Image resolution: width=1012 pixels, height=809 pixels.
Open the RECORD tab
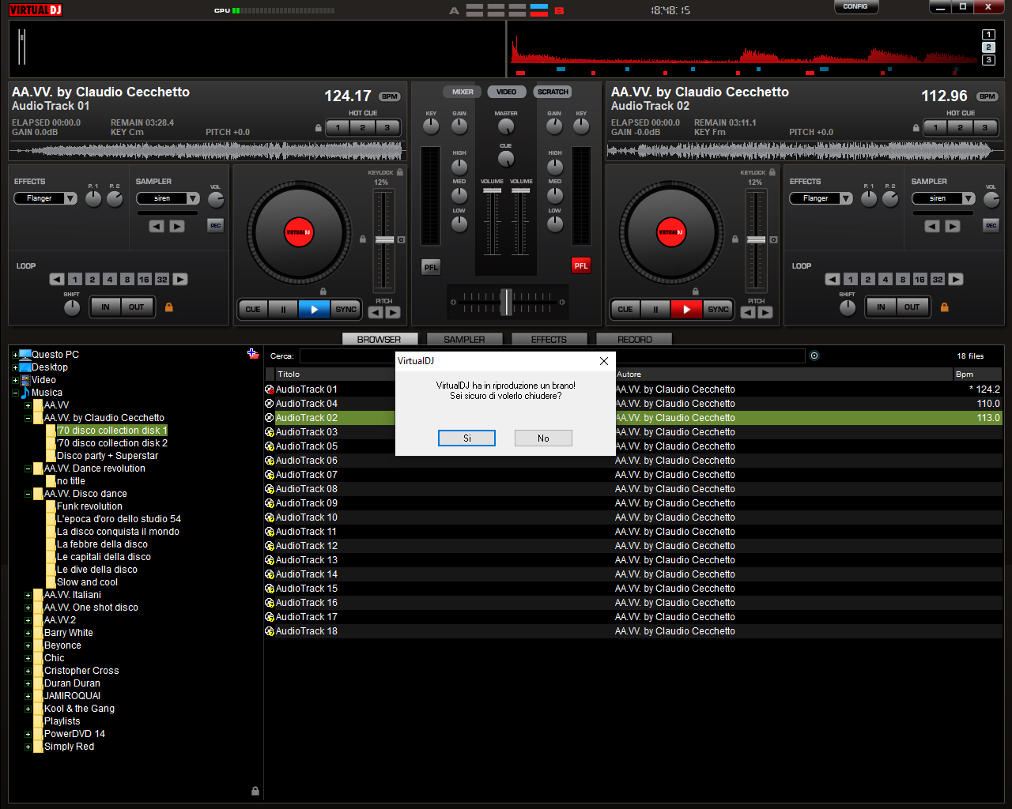pos(635,339)
